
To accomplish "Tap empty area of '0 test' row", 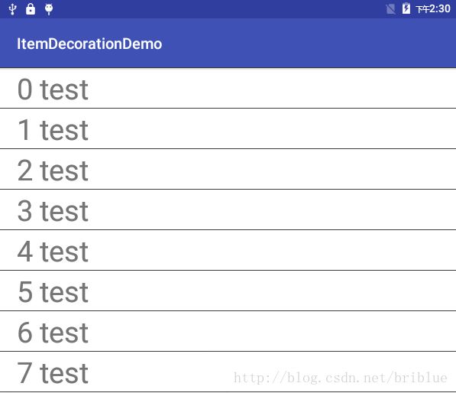I will 270,89.
